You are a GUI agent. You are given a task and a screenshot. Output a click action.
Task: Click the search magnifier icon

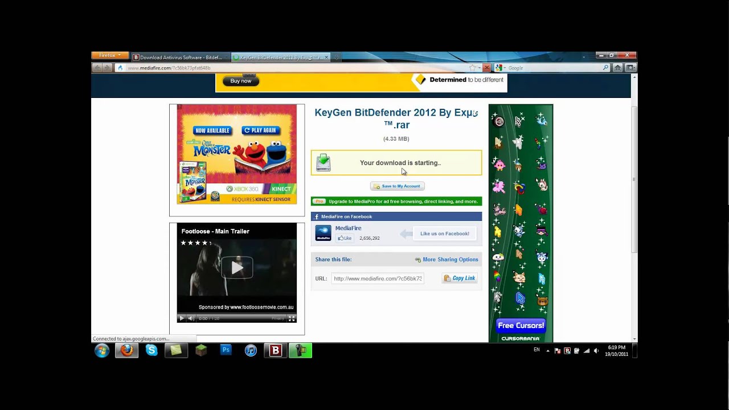(x=605, y=68)
